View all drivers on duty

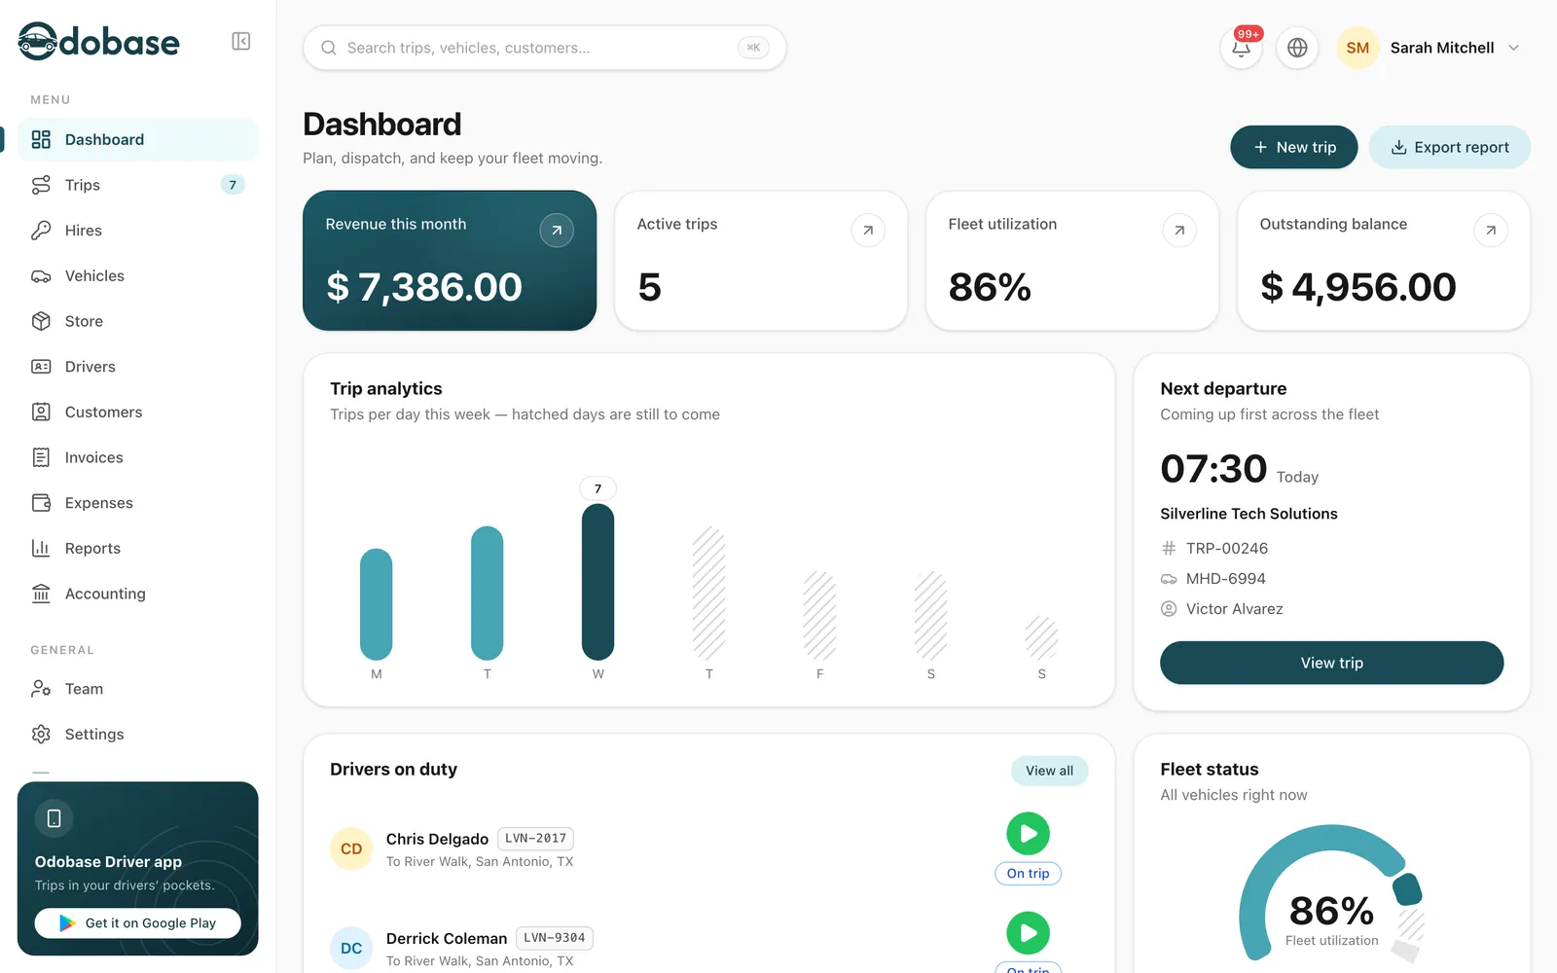(1049, 771)
